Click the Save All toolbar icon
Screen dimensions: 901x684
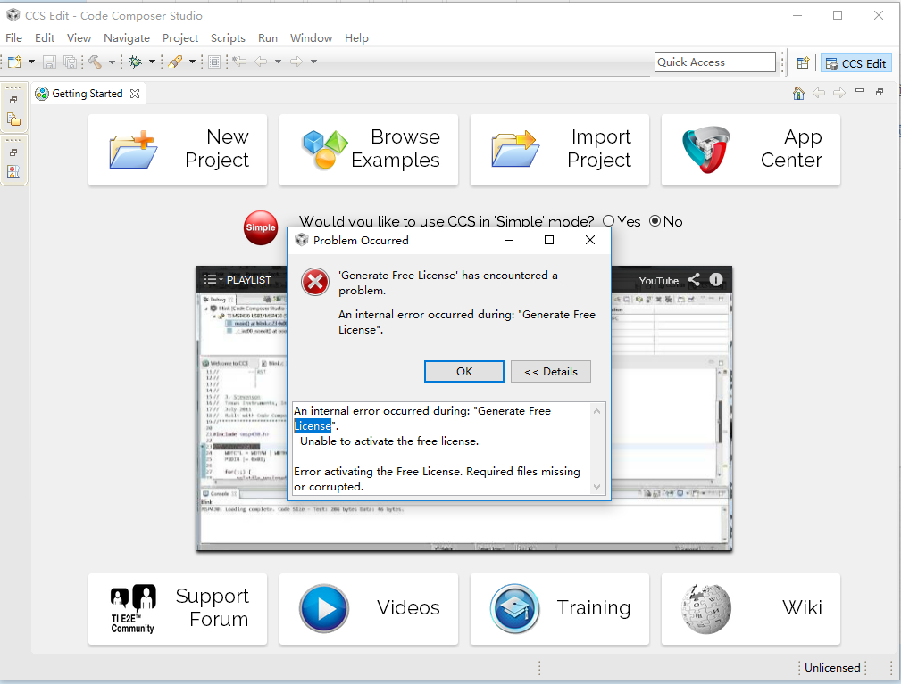71,62
